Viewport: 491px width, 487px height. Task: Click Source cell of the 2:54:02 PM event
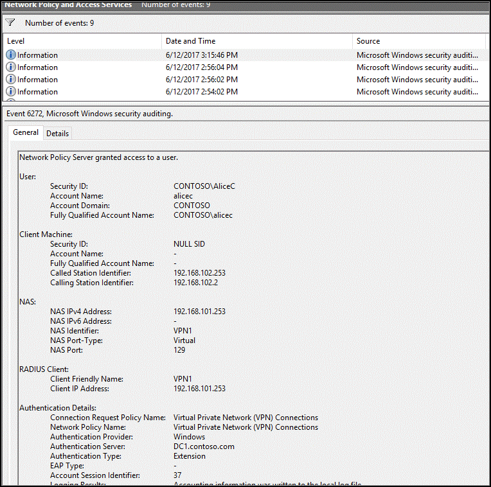417,92
